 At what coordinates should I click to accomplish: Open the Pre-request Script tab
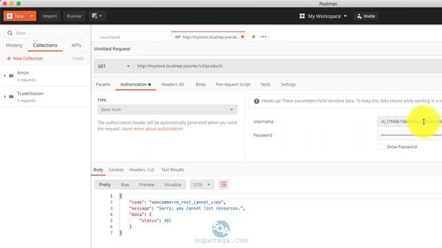(x=233, y=84)
